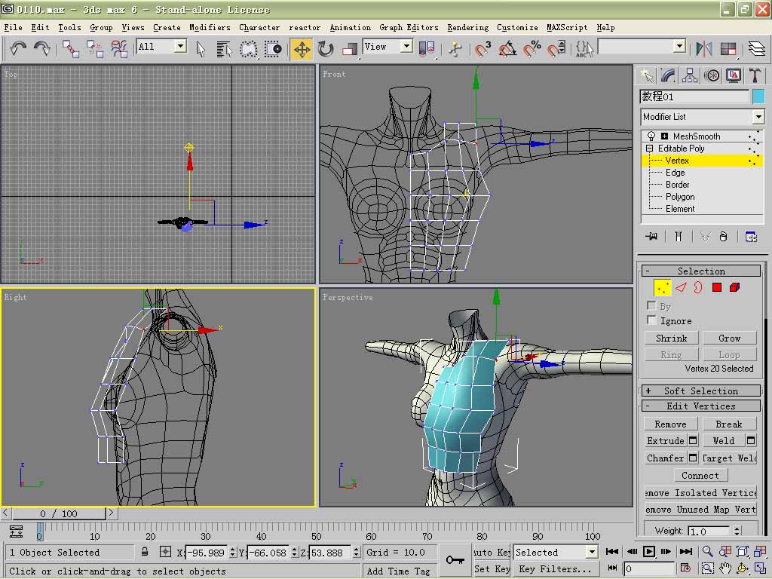Image resolution: width=772 pixels, height=579 pixels.
Task: Click the Pin Stack icon
Action: (x=651, y=236)
